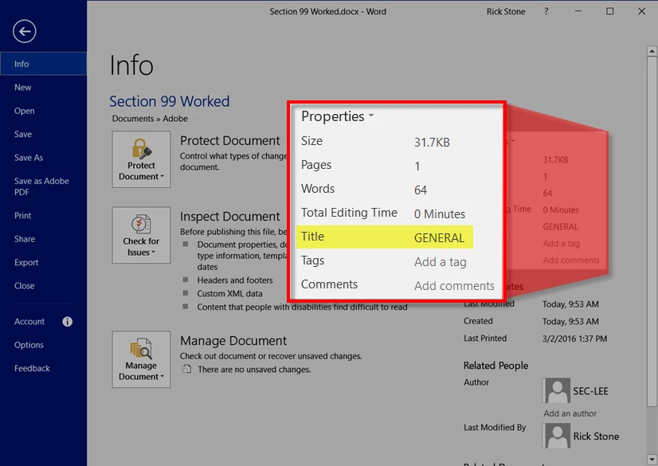Click the Documents folder path link
This screenshot has width=658, height=466.
coord(132,119)
